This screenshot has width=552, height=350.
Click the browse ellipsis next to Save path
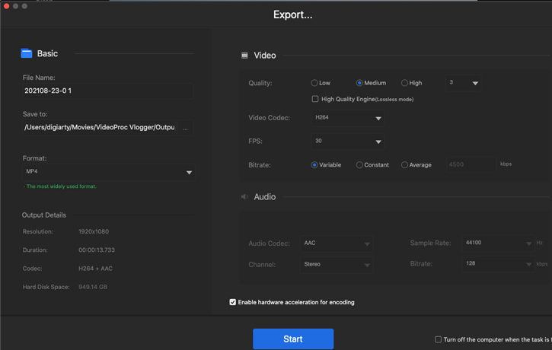185,128
